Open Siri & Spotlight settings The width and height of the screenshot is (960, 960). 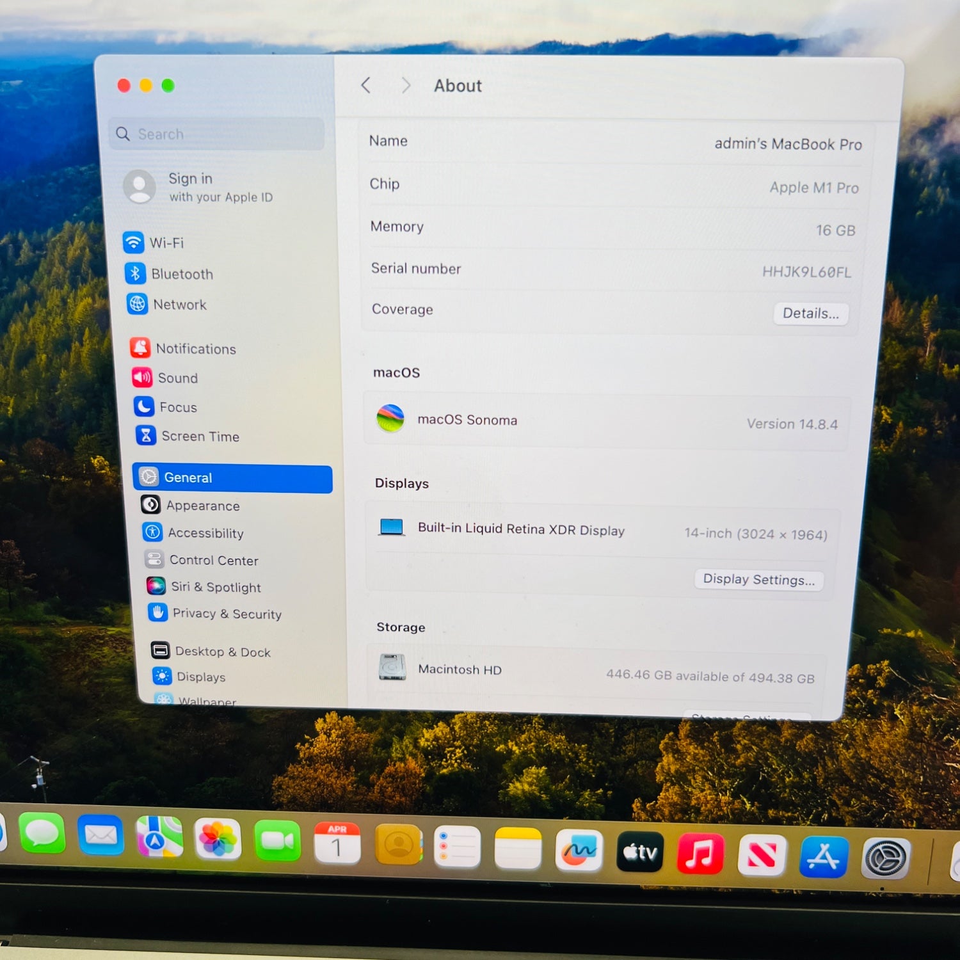pos(215,587)
